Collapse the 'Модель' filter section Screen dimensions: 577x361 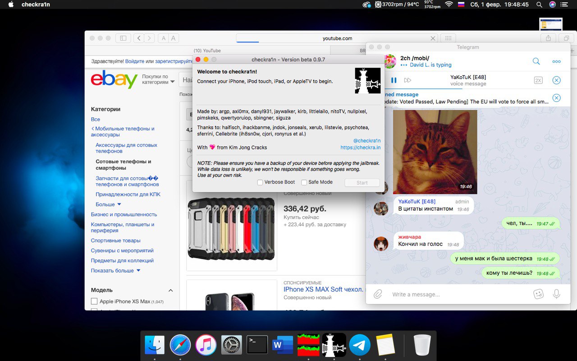pyautogui.click(x=170, y=290)
